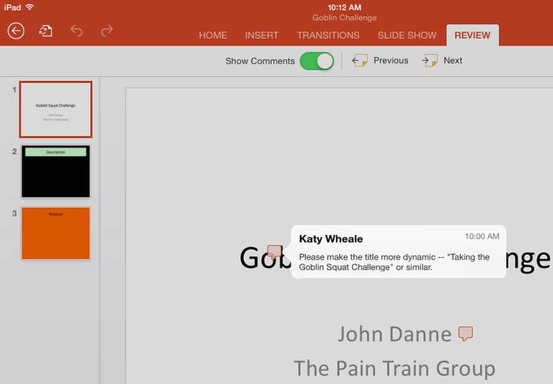Viewport: 553px width, 384px height.
Task: Click the Previous button label
Action: 391,60
